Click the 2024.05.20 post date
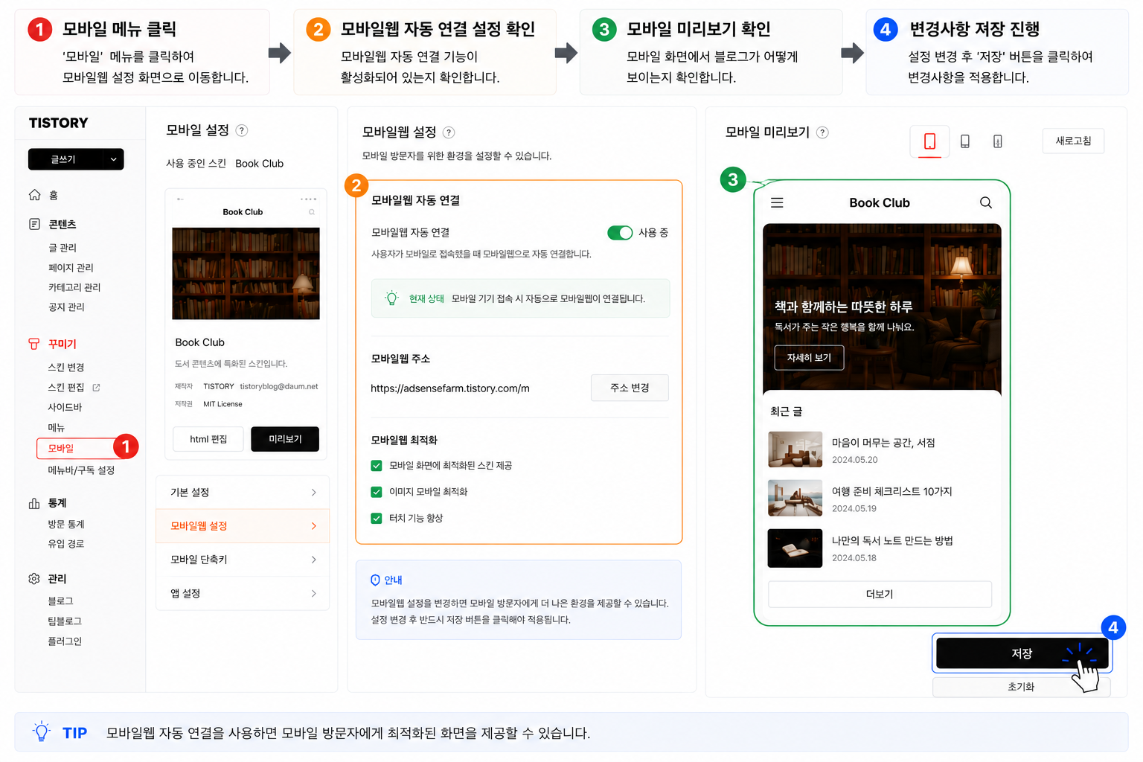1143x762 pixels. [855, 460]
